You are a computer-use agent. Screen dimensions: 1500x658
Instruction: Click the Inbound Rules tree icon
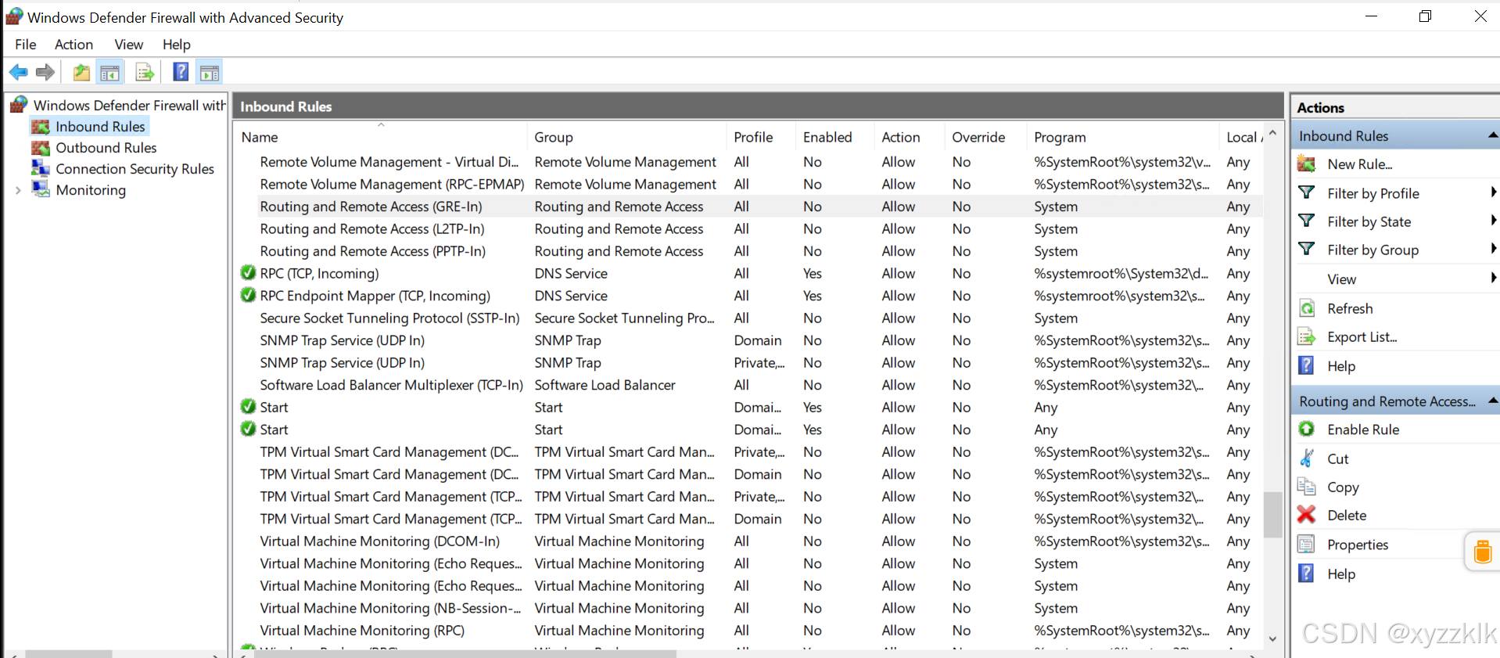pyautogui.click(x=41, y=127)
